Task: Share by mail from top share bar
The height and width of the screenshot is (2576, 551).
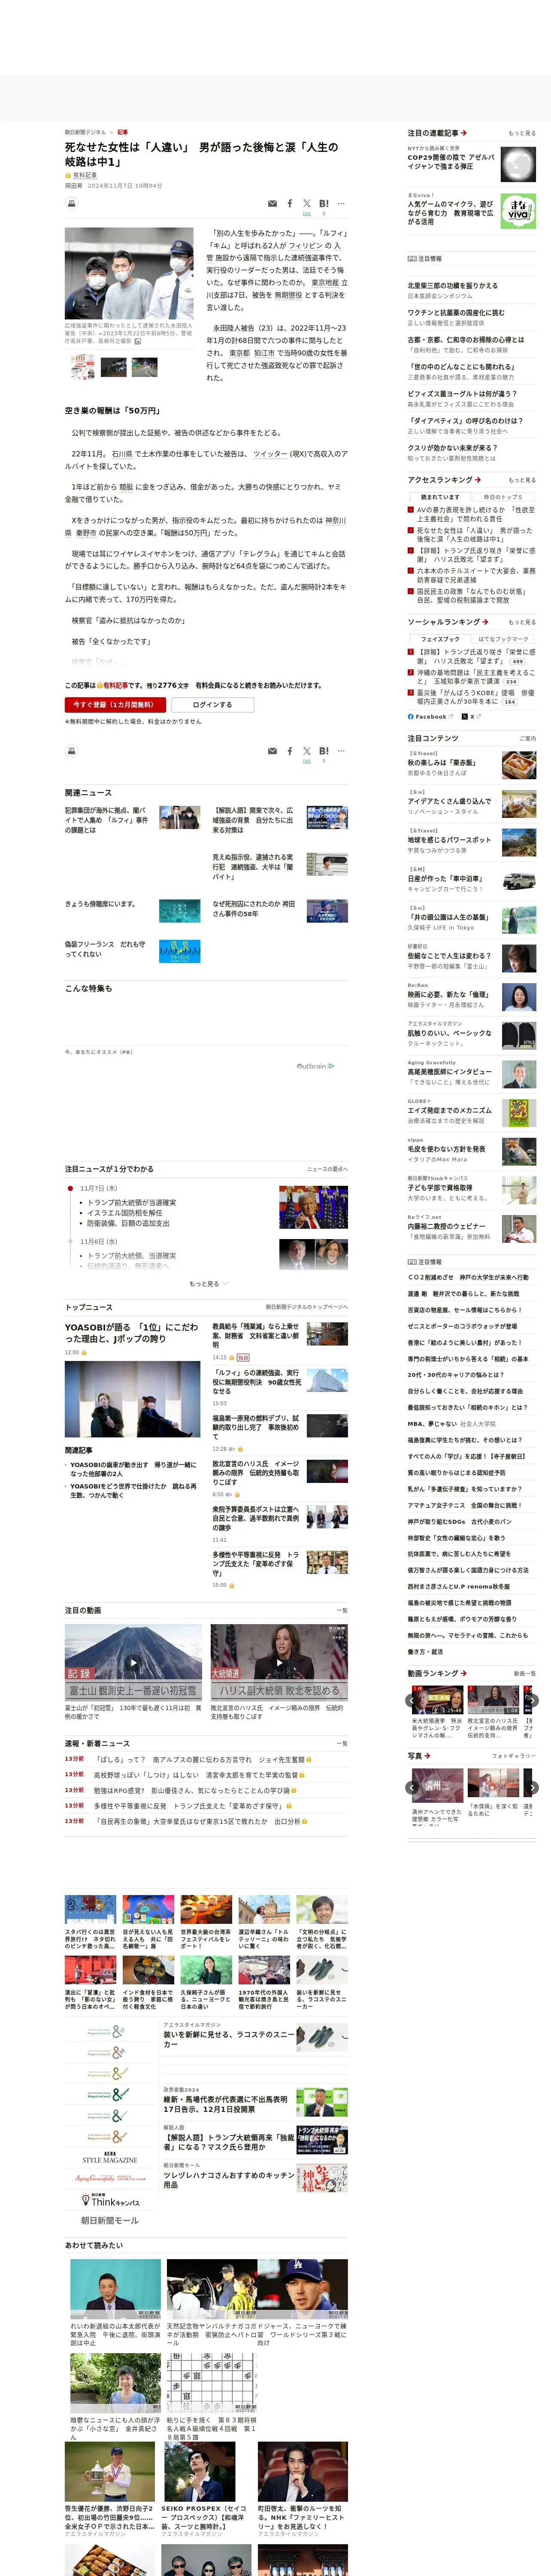Action: (272, 204)
